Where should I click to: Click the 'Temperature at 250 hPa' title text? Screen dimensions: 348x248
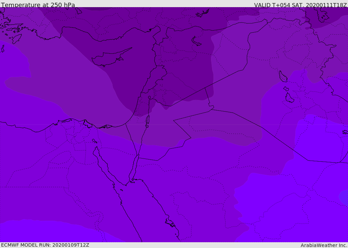point(38,5)
